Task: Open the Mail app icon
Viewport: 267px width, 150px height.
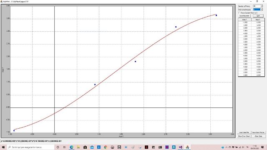Action: [x=92, y=147]
